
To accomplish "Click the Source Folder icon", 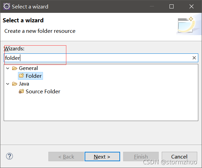I will (21, 91).
